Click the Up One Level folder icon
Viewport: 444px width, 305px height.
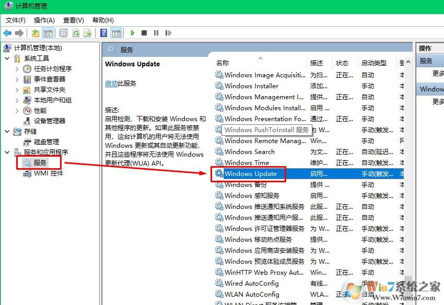36,33
